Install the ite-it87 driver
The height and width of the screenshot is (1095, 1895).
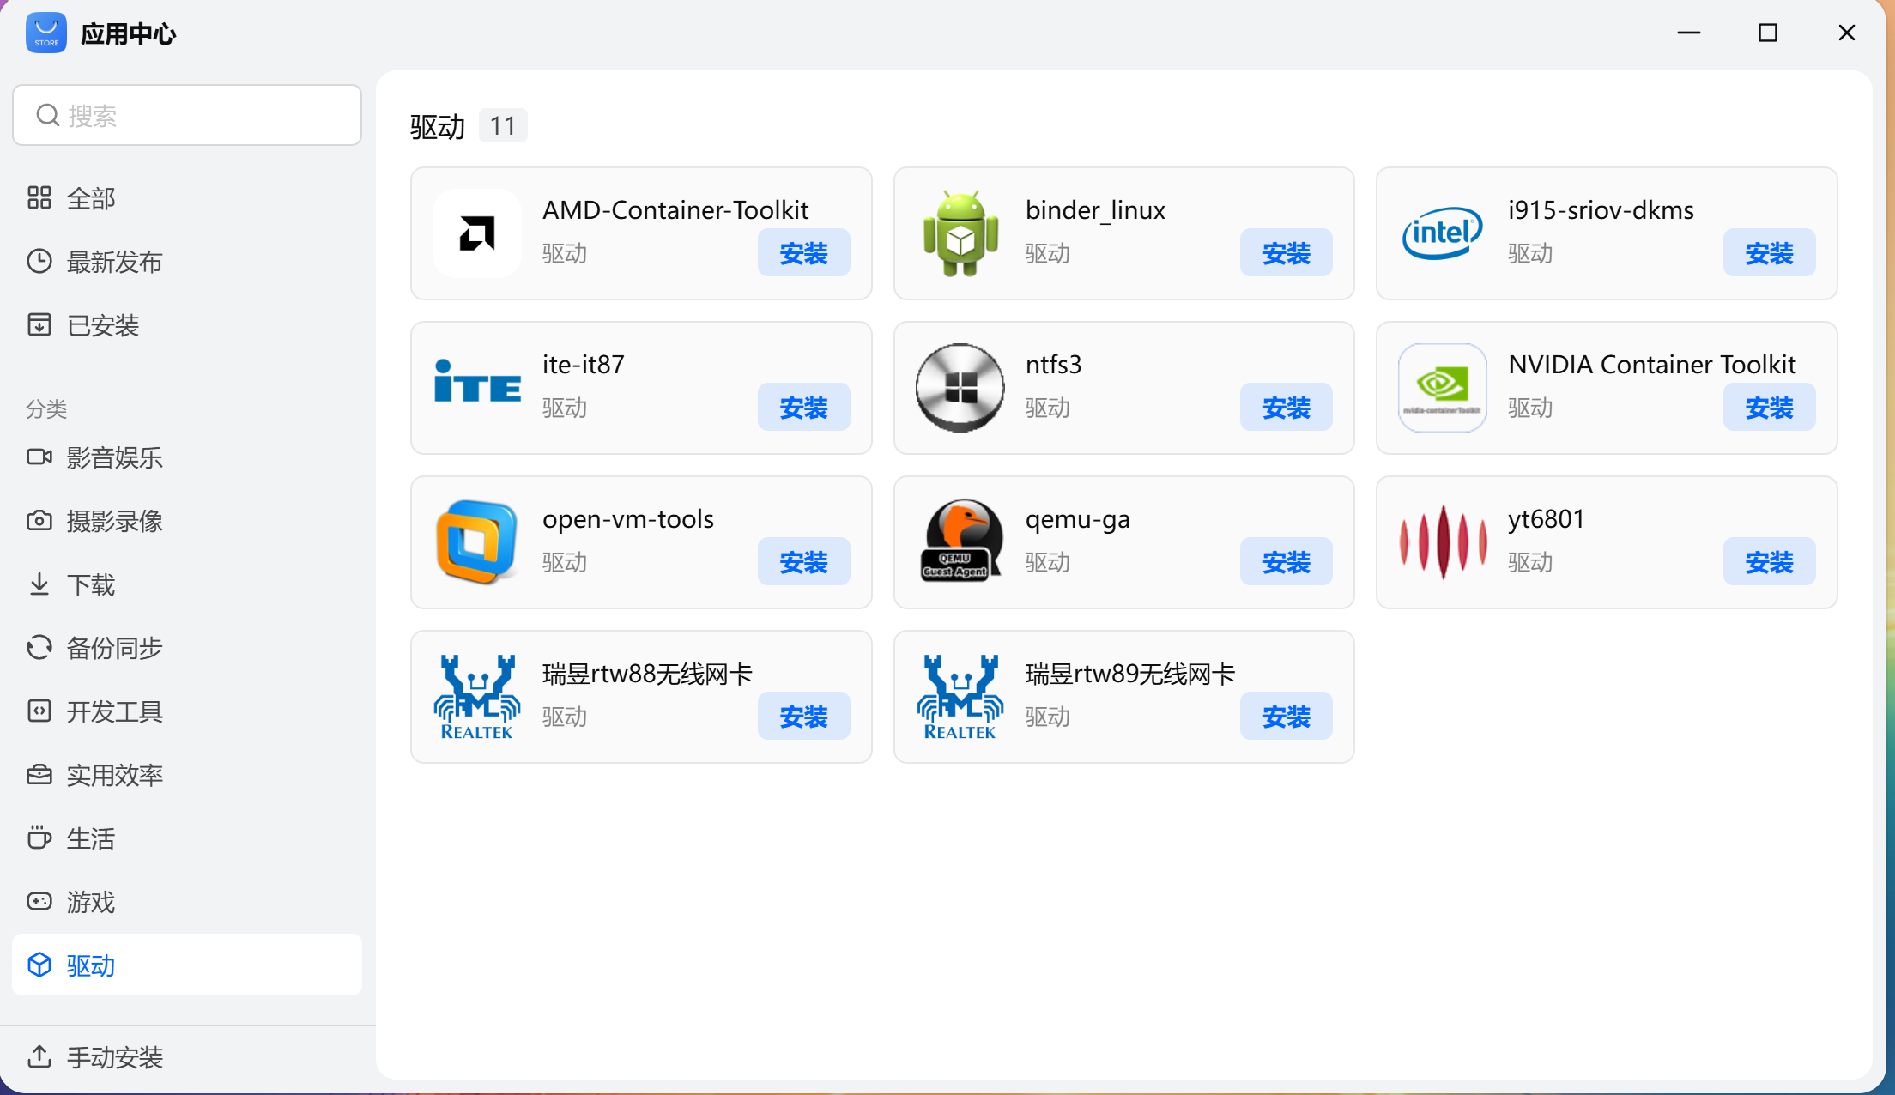tap(803, 407)
